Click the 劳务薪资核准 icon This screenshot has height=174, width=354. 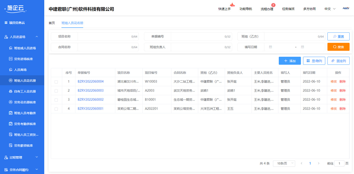[x=11, y=145]
